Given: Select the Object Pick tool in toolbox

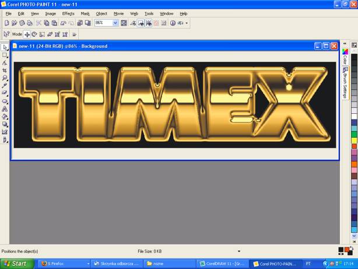Looking at the screenshot, I should click(x=5, y=47).
